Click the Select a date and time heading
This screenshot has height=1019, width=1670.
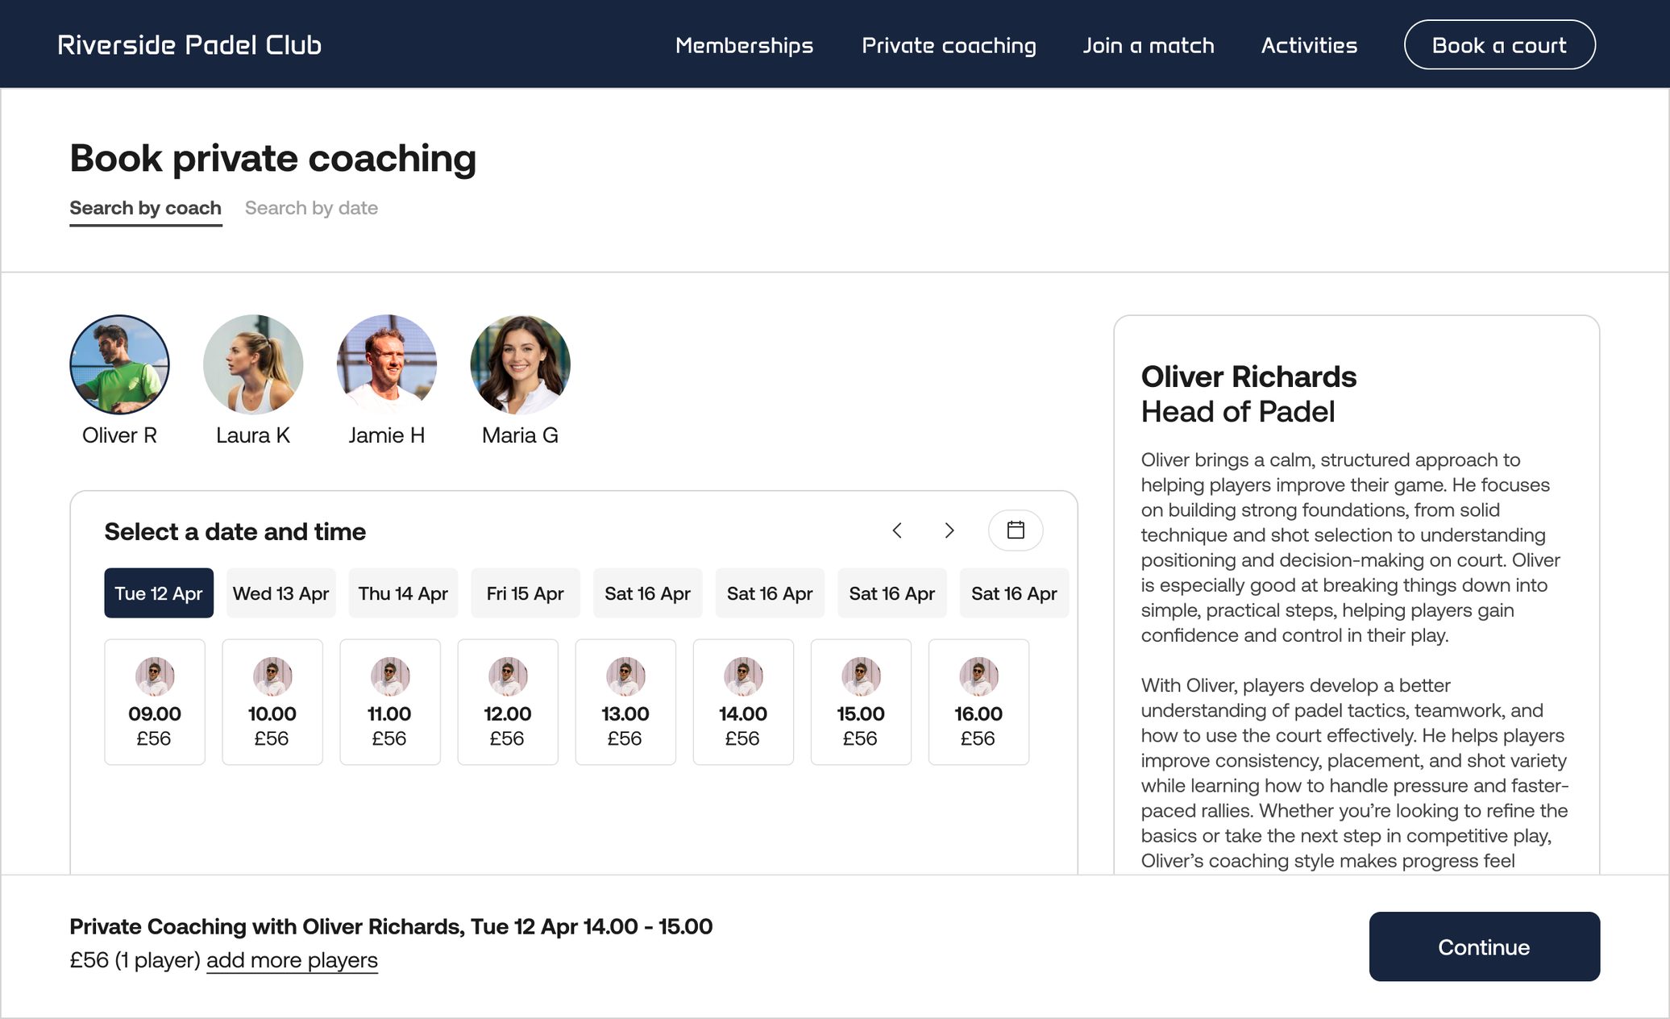235,531
